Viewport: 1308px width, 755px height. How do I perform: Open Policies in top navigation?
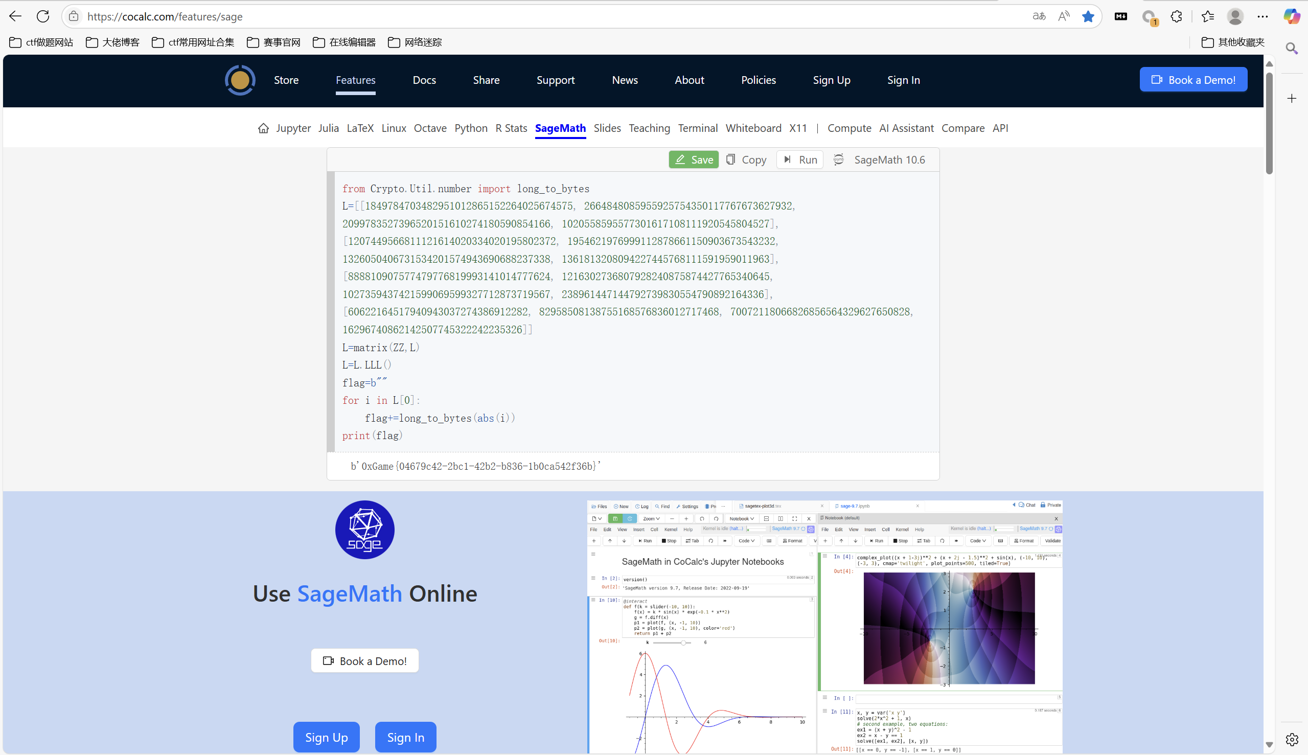click(x=759, y=80)
